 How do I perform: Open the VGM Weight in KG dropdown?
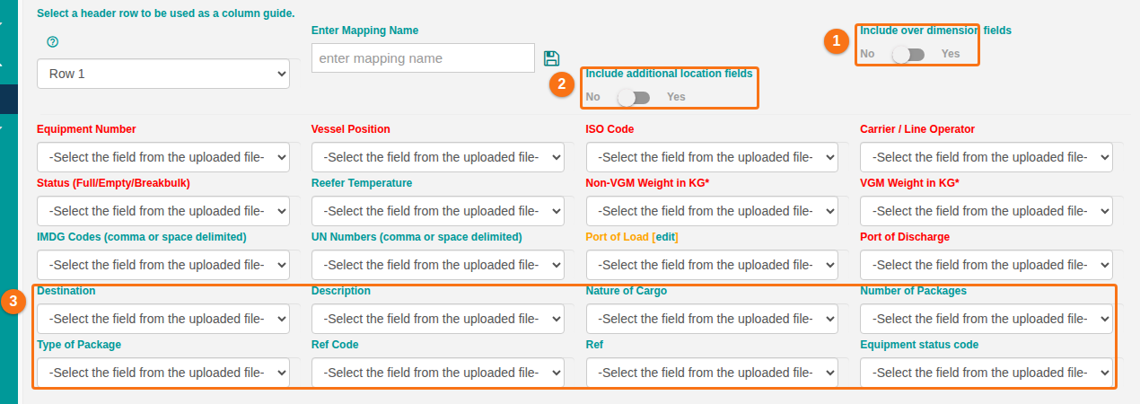pyautogui.click(x=987, y=211)
